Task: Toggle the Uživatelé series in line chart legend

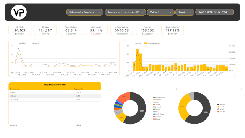Action: coord(33,43)
